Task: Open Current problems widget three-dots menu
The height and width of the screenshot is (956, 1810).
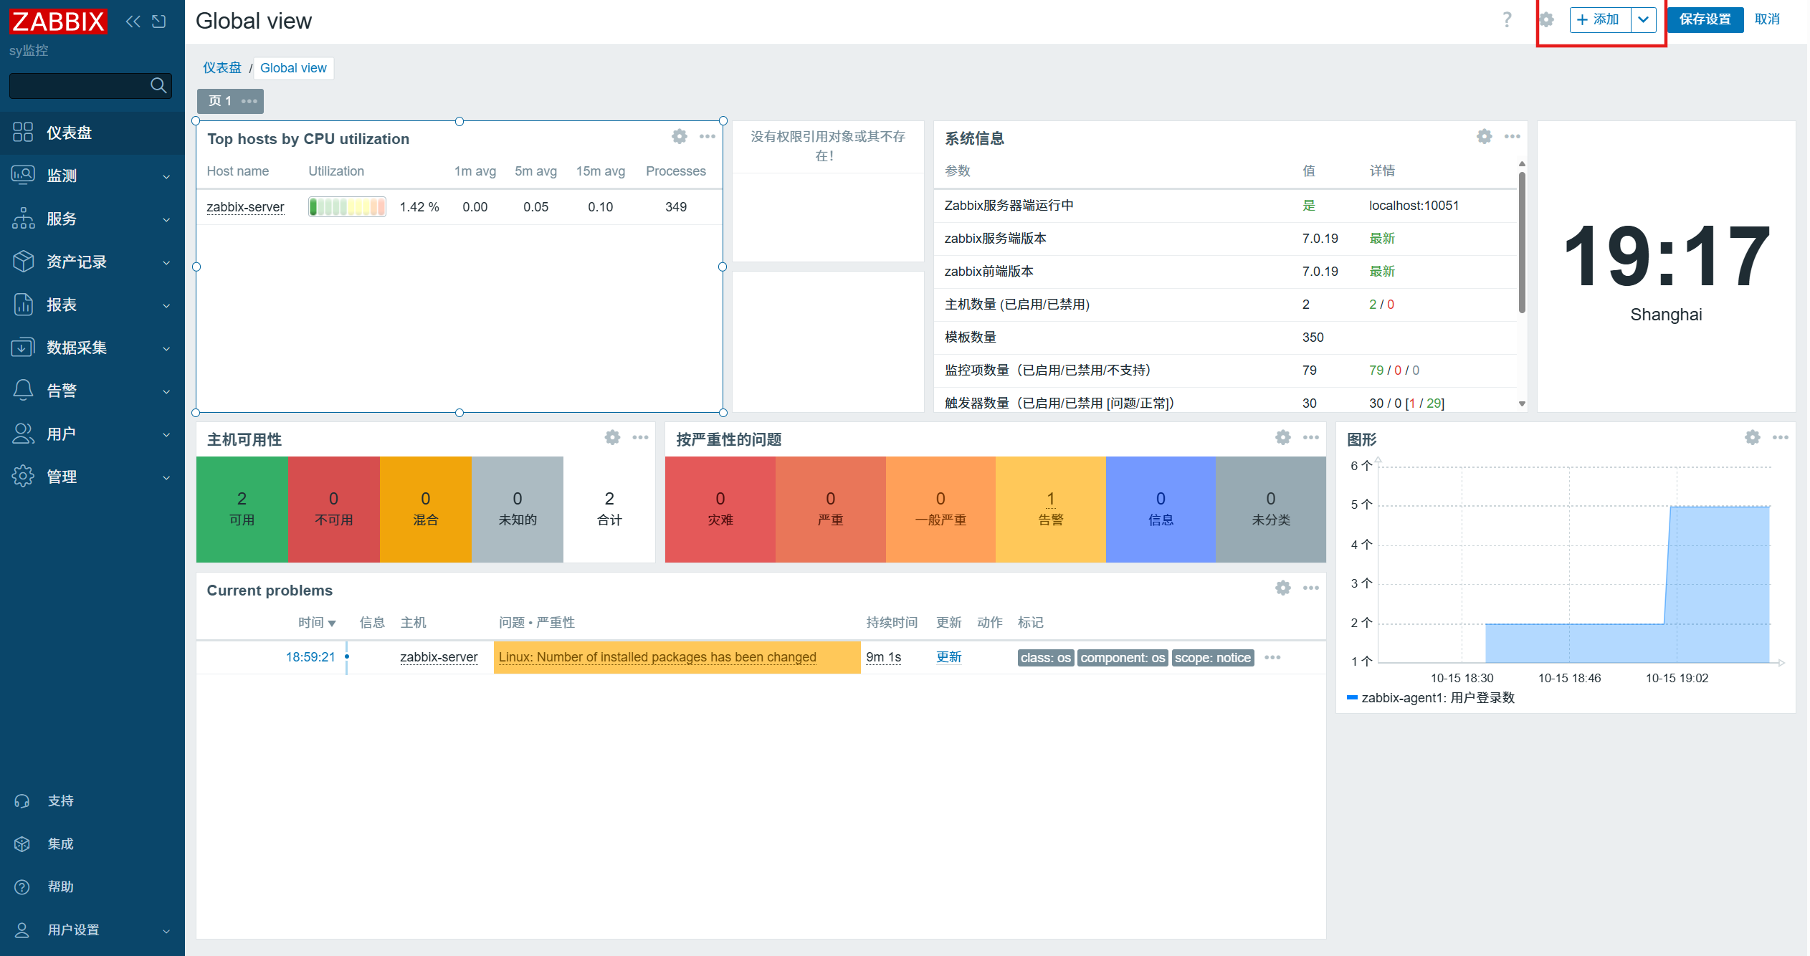Action: pos(1310,588)
